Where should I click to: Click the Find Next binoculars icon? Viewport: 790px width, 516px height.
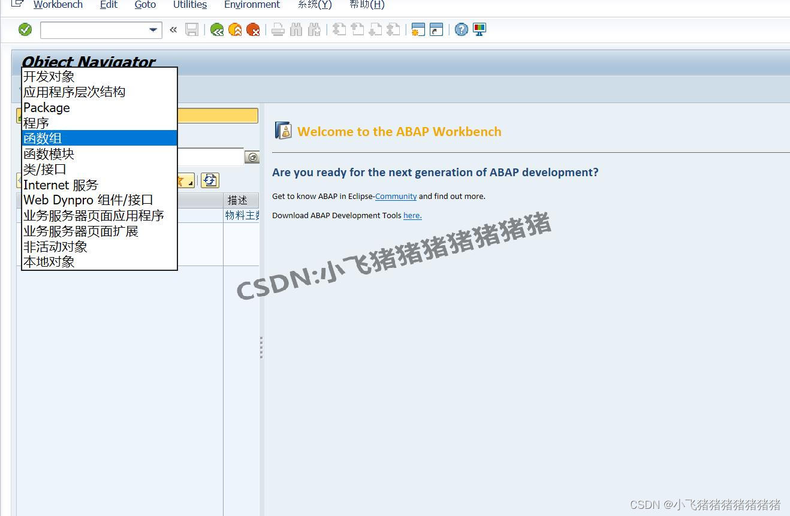coord(314,29)
